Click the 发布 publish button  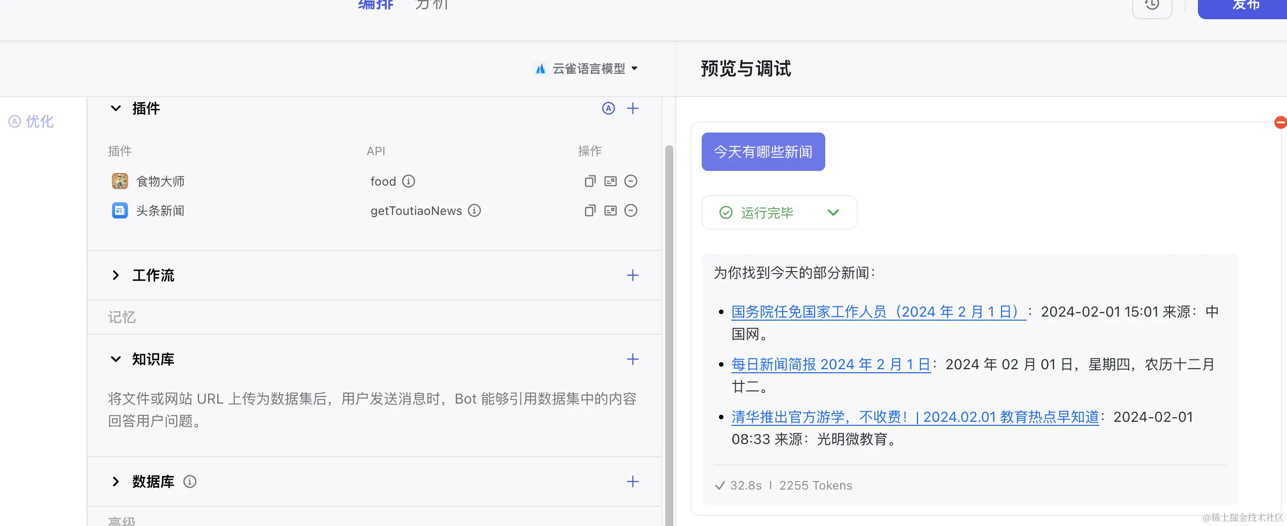coord(1246,6)
